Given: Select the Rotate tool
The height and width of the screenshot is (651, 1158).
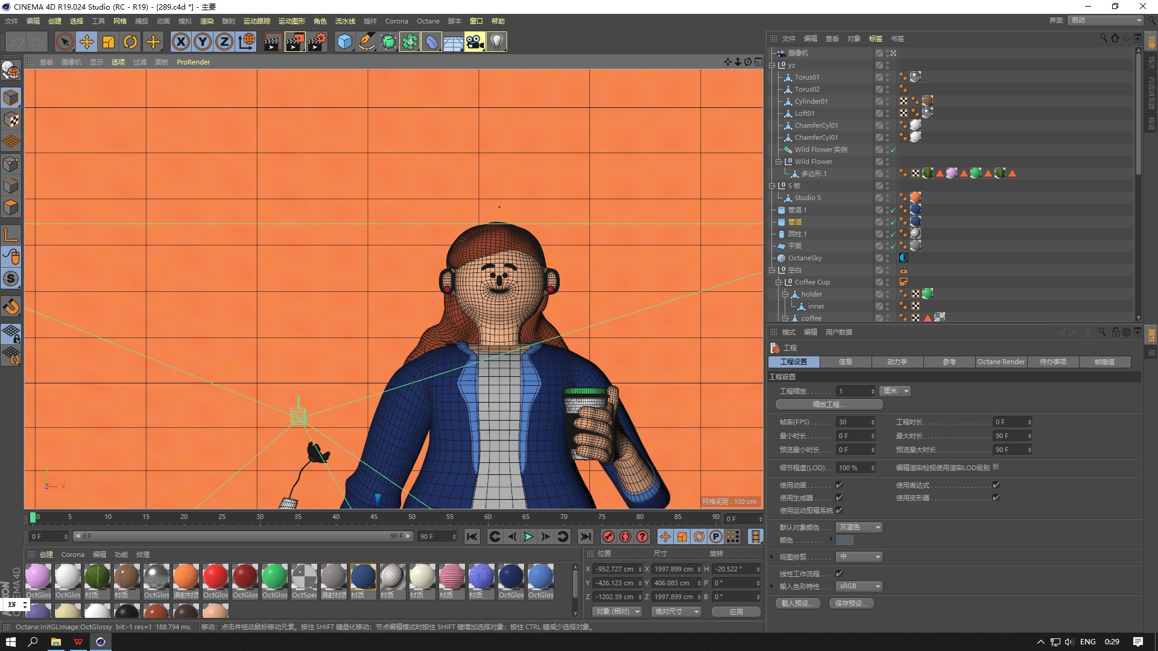Looking at the screenshot, I should coord(130,42).
